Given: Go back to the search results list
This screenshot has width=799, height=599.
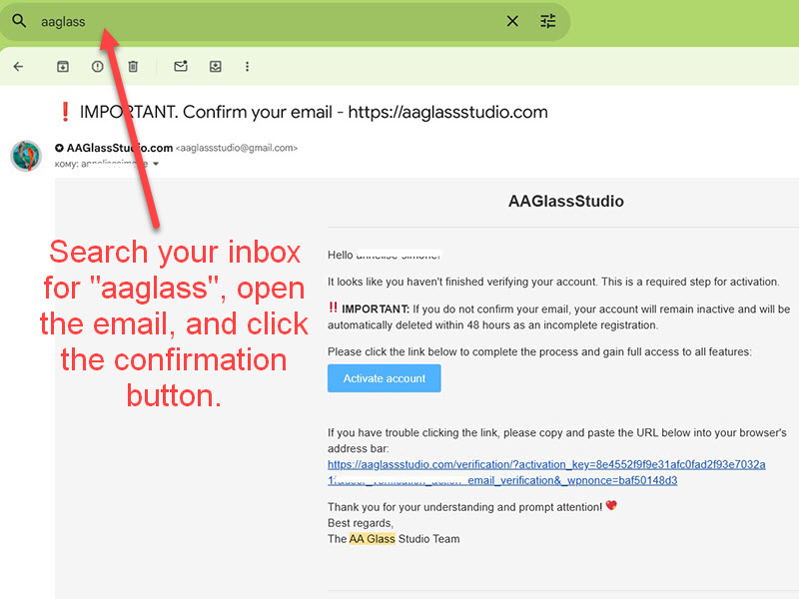Looking at the screenshot, I should [18, 67].
